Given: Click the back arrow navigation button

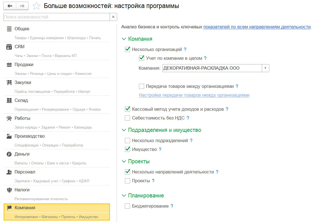Looking at the screenshot, I should pyautogui.click(x=10, y=6).
